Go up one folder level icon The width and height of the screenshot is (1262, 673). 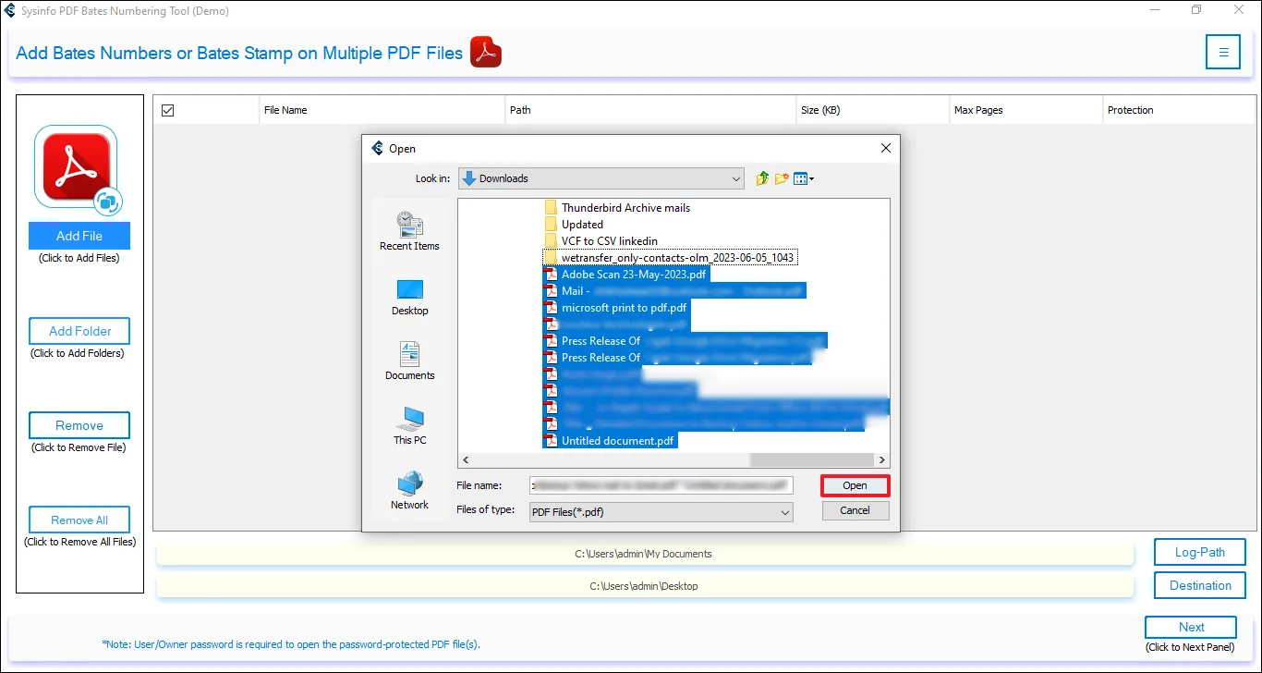(x=762, y=178)
